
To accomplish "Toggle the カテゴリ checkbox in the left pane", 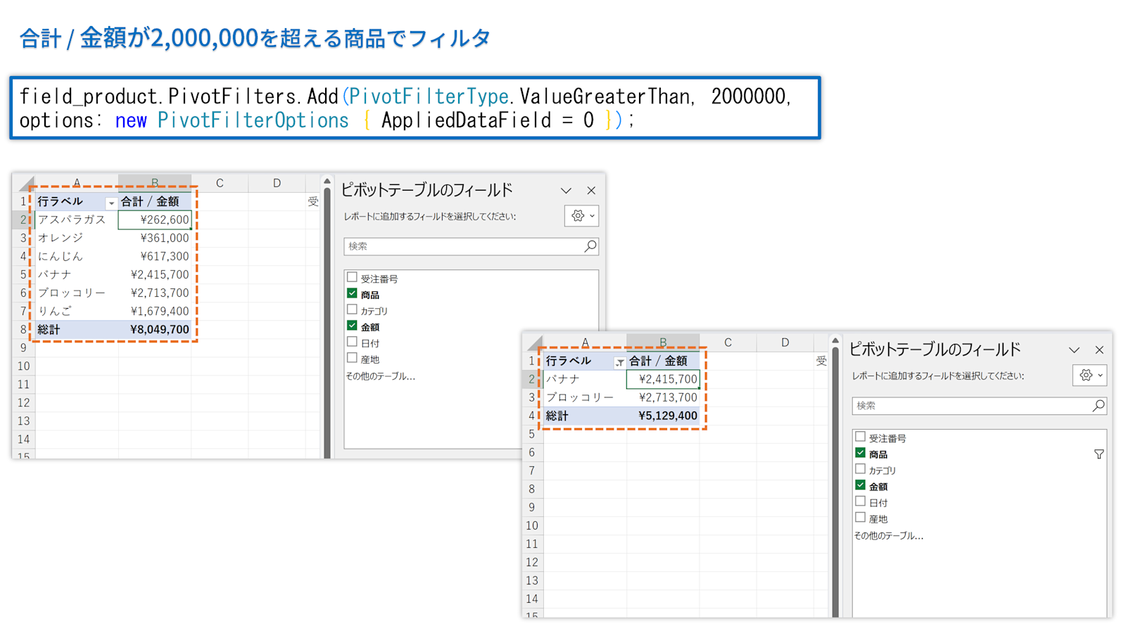I will coord(352,310).
